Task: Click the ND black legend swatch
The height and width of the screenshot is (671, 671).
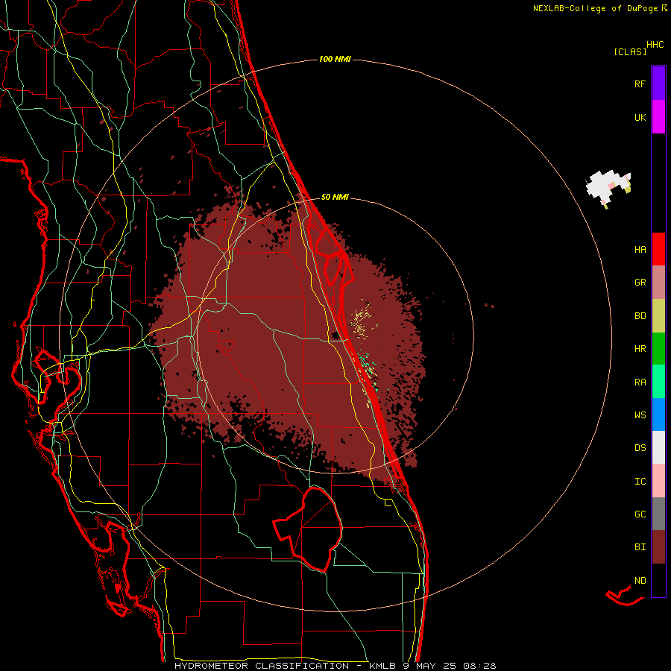Action: coord(658,580)
